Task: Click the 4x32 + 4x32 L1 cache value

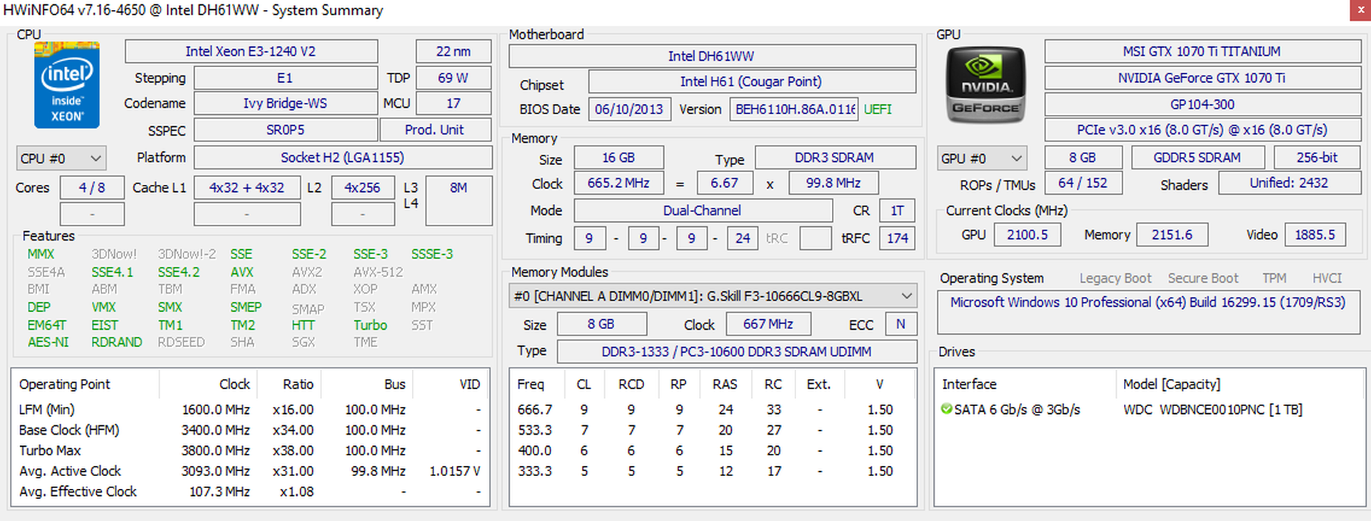Action: (x=247, y=188)
